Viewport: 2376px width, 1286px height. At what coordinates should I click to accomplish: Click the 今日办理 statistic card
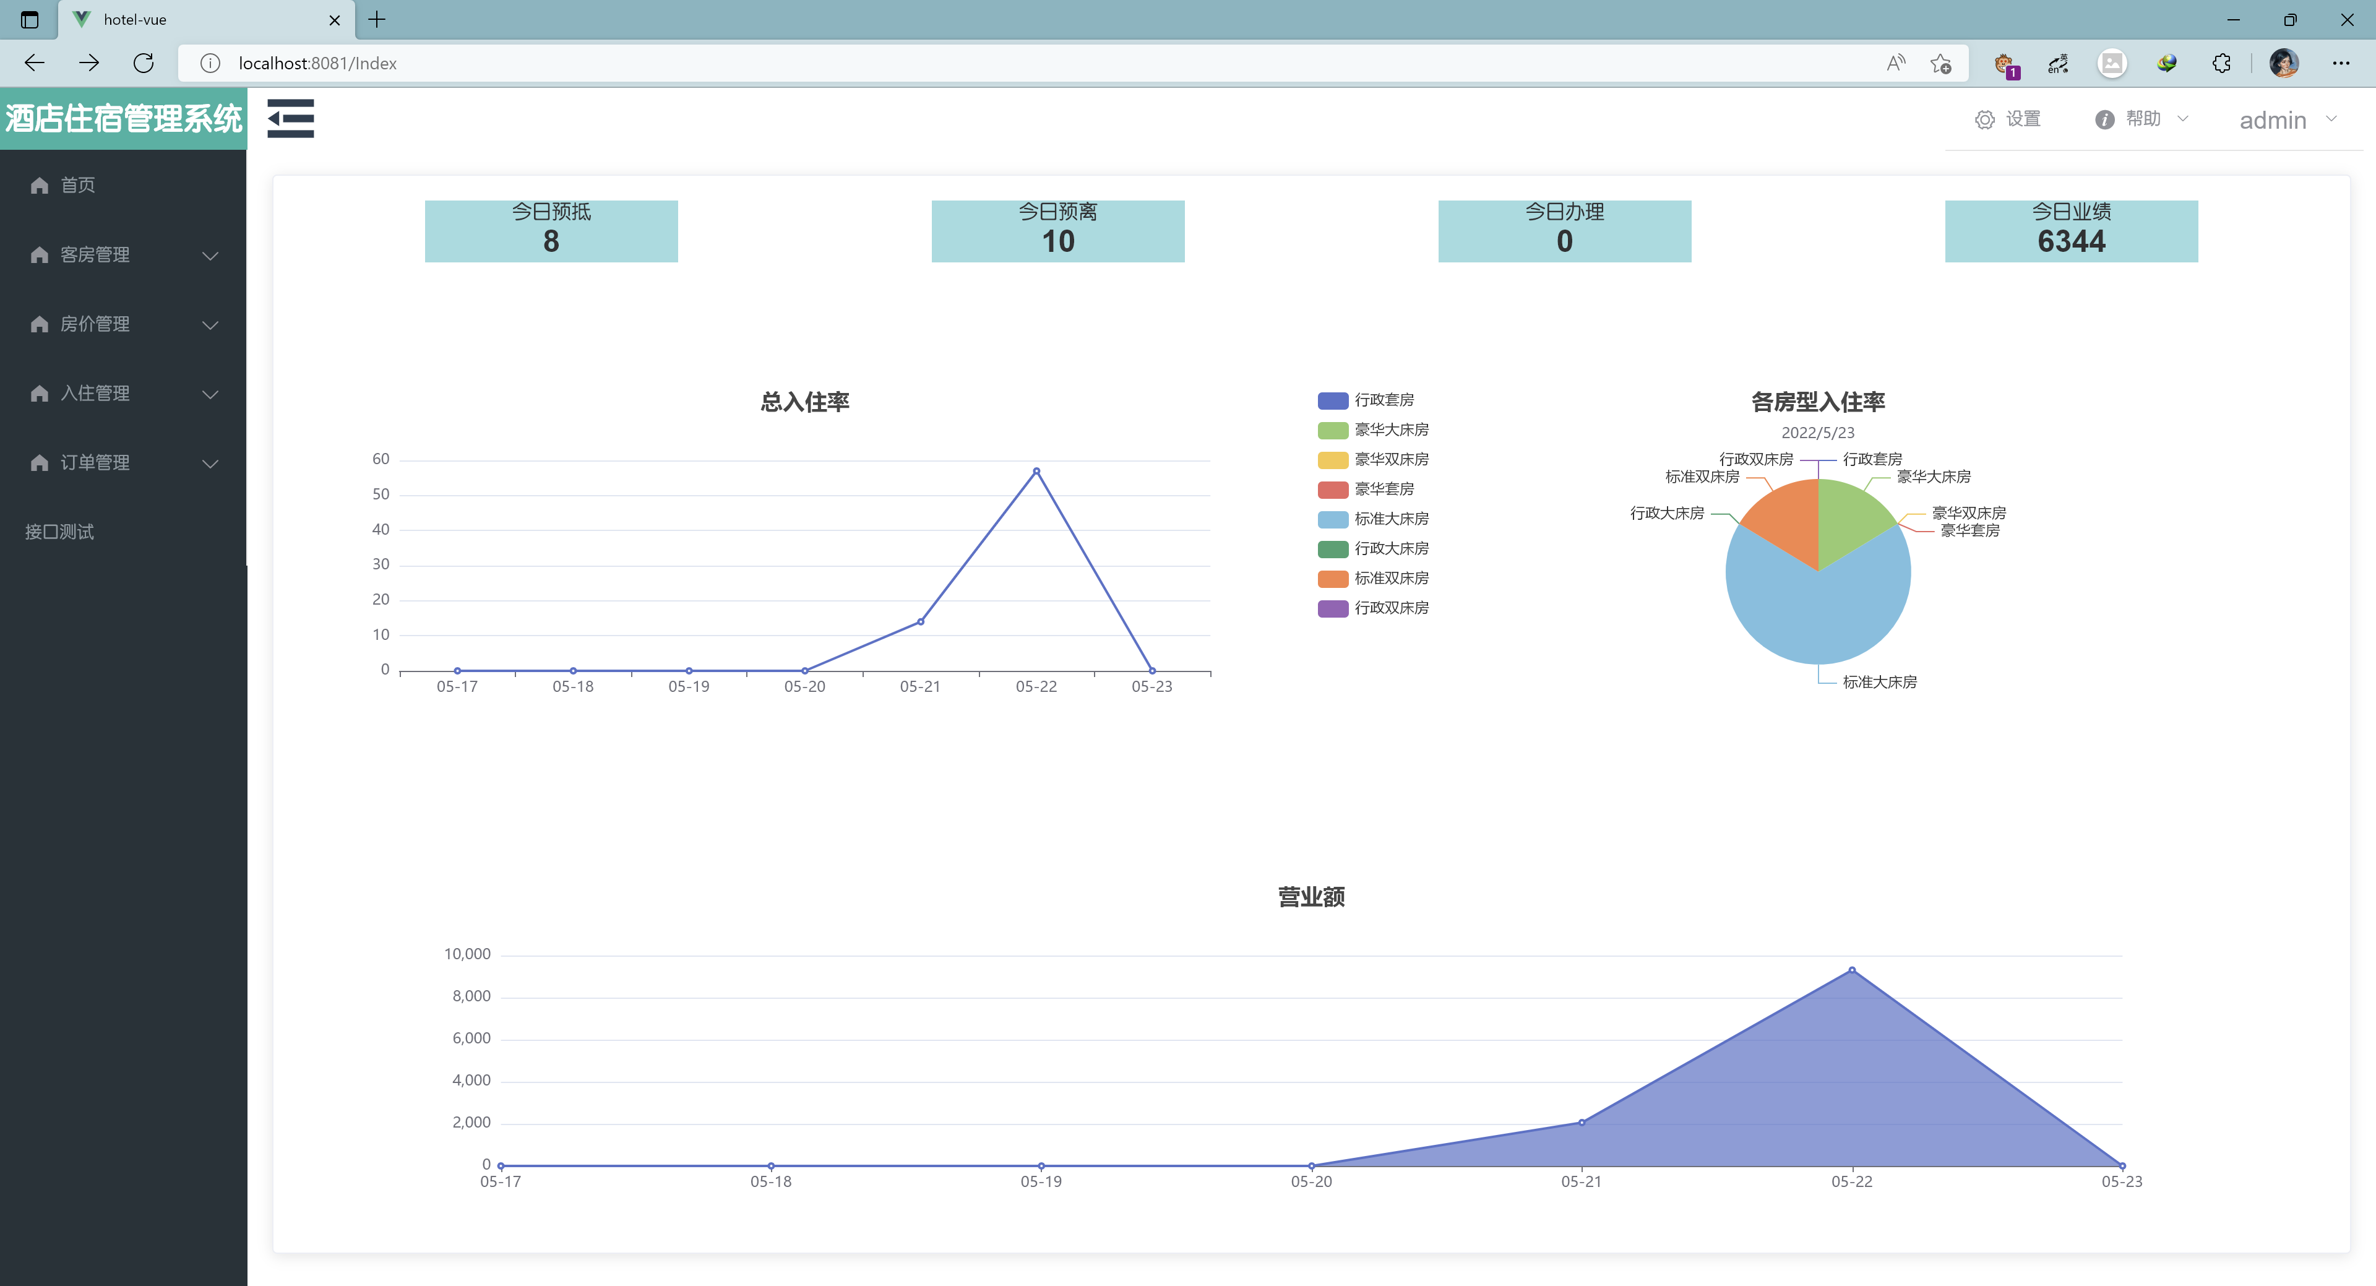click(1564, 231)
